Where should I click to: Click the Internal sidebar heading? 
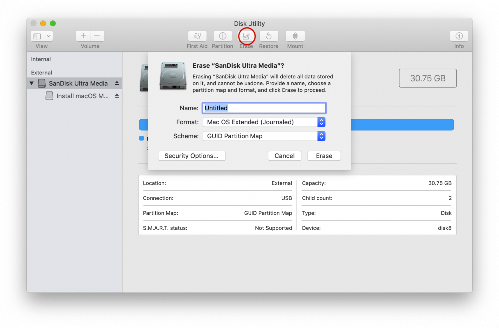[41, 59]
